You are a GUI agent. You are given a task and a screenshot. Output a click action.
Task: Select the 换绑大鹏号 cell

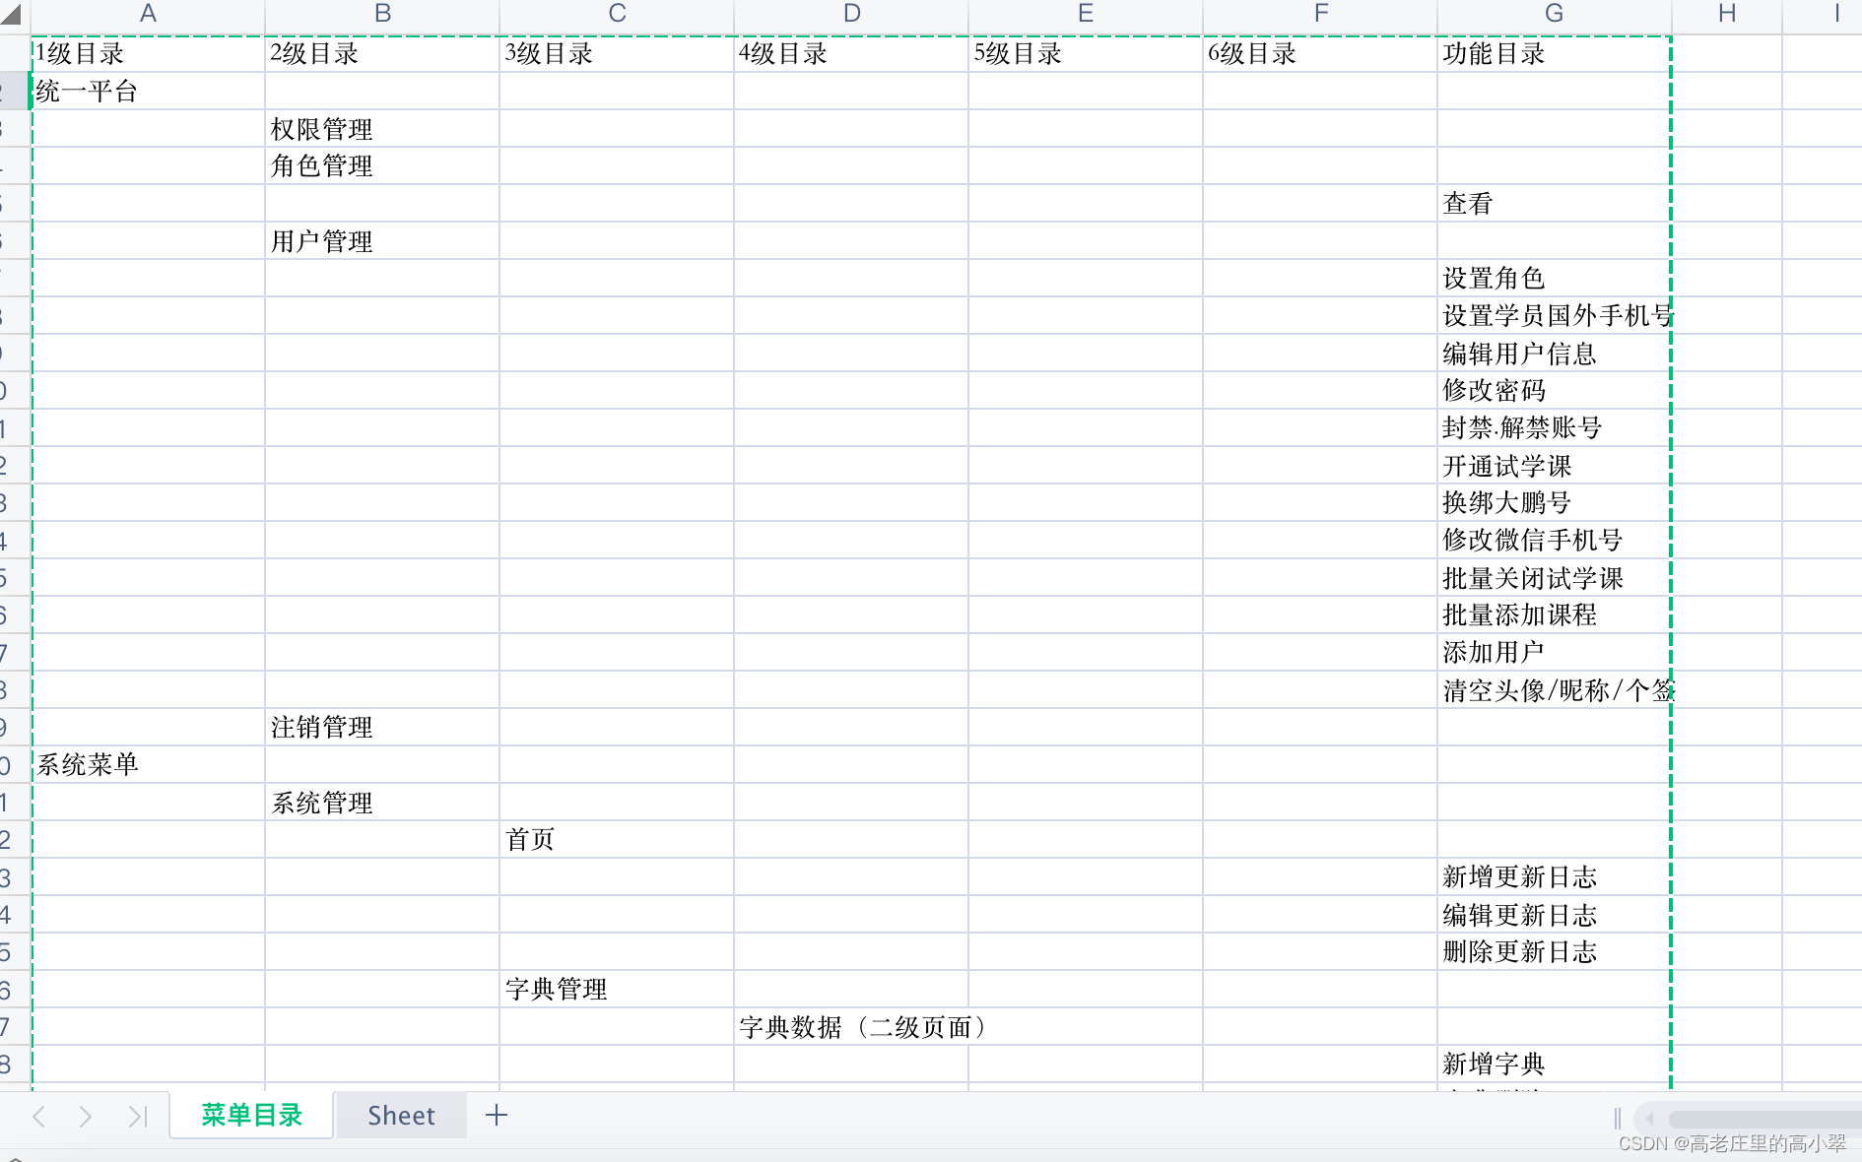pos(1555,503)
